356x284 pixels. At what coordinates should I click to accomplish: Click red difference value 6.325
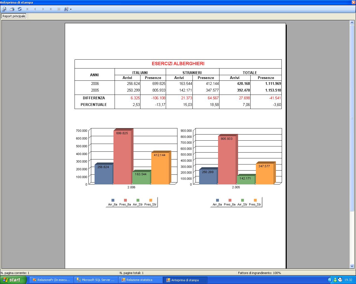135,98
